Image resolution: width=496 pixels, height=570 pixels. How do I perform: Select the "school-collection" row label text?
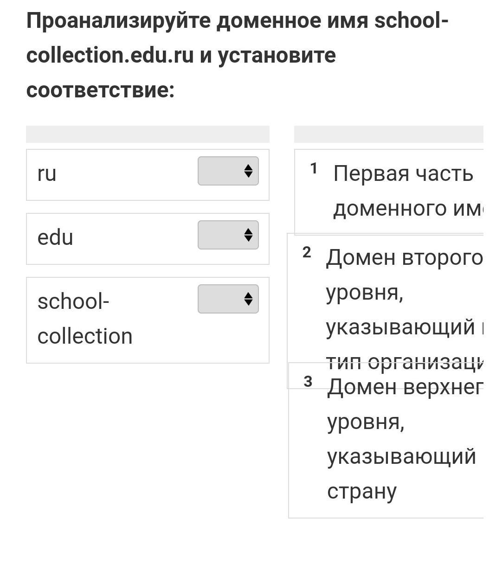84,319
